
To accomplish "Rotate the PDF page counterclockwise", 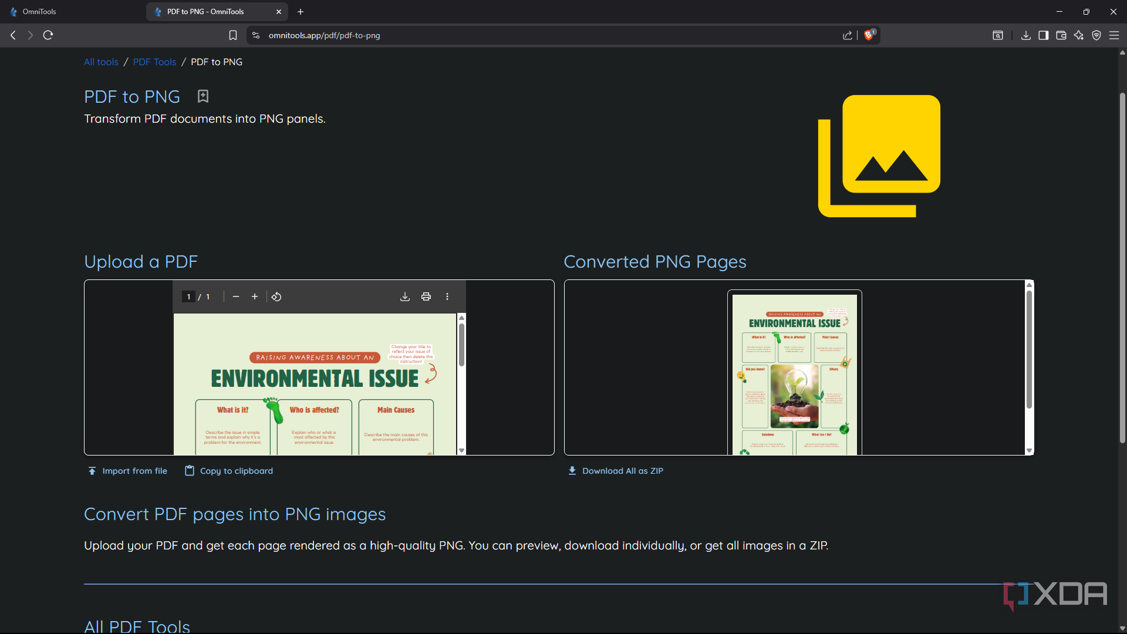I will pyautogui.click(x=276, y=297).
